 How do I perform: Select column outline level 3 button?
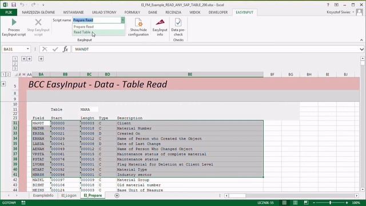tap(15, 69)
